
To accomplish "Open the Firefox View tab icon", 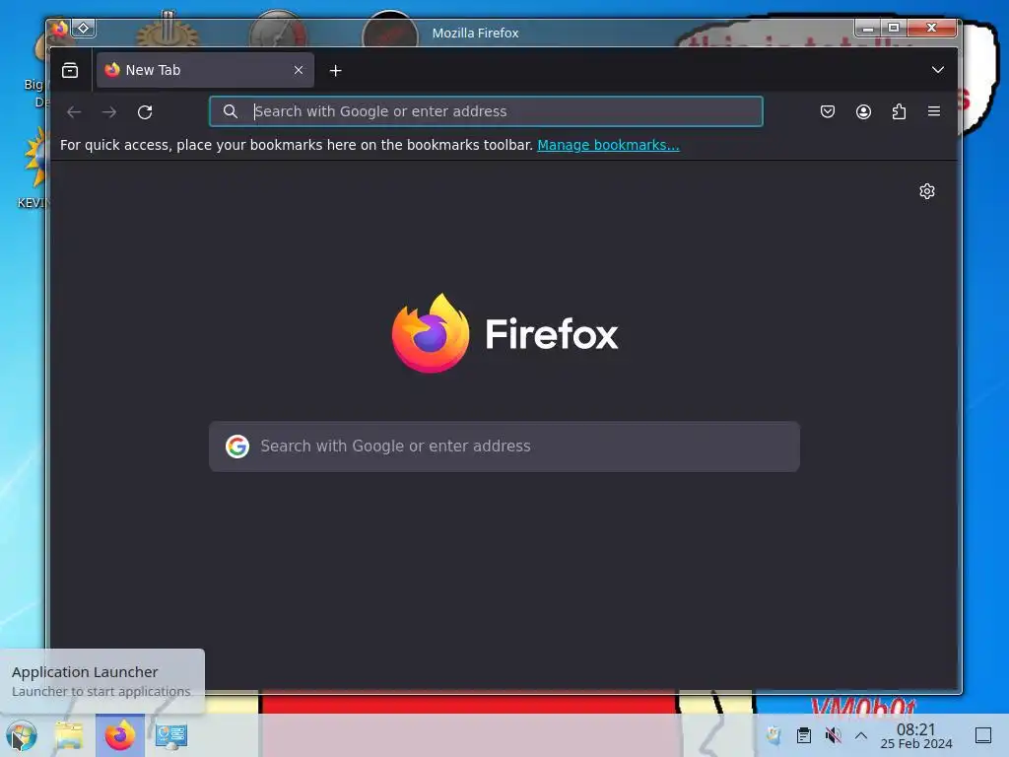I will pos(70,70).
